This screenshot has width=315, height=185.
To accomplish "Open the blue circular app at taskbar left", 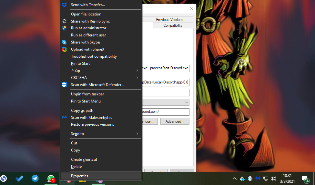I will click(x=4, y=178).
